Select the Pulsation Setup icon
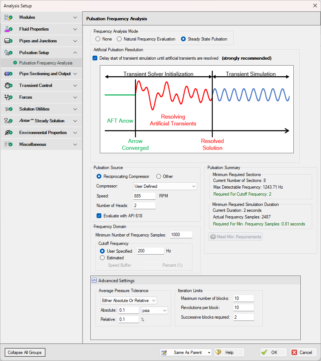 tap(7, 53)
